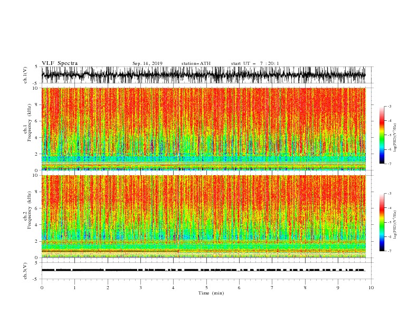Click time axis tick label "0"

[x=42, y=288]
